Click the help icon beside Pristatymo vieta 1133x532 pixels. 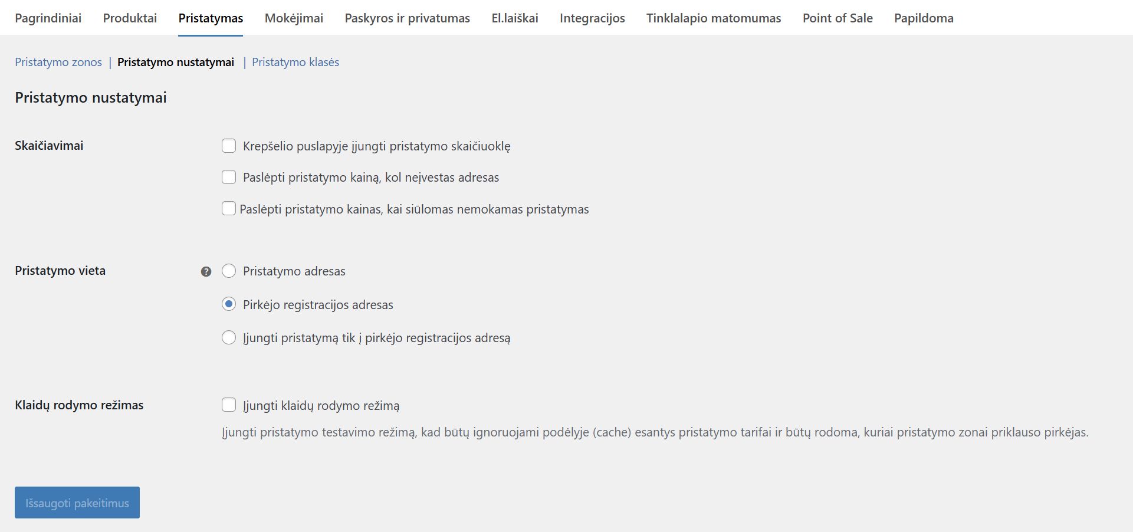tap(206, 271)
